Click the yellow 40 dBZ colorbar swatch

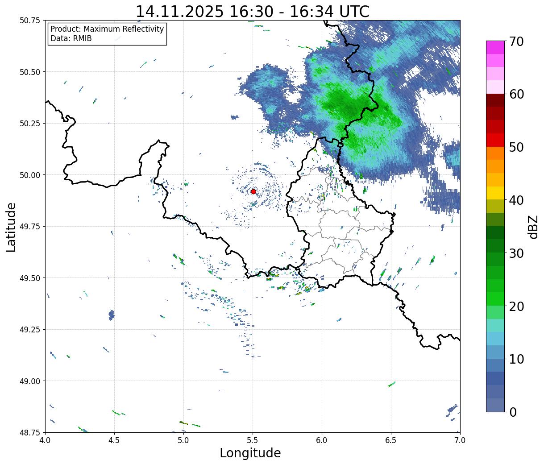pos(495,193)
